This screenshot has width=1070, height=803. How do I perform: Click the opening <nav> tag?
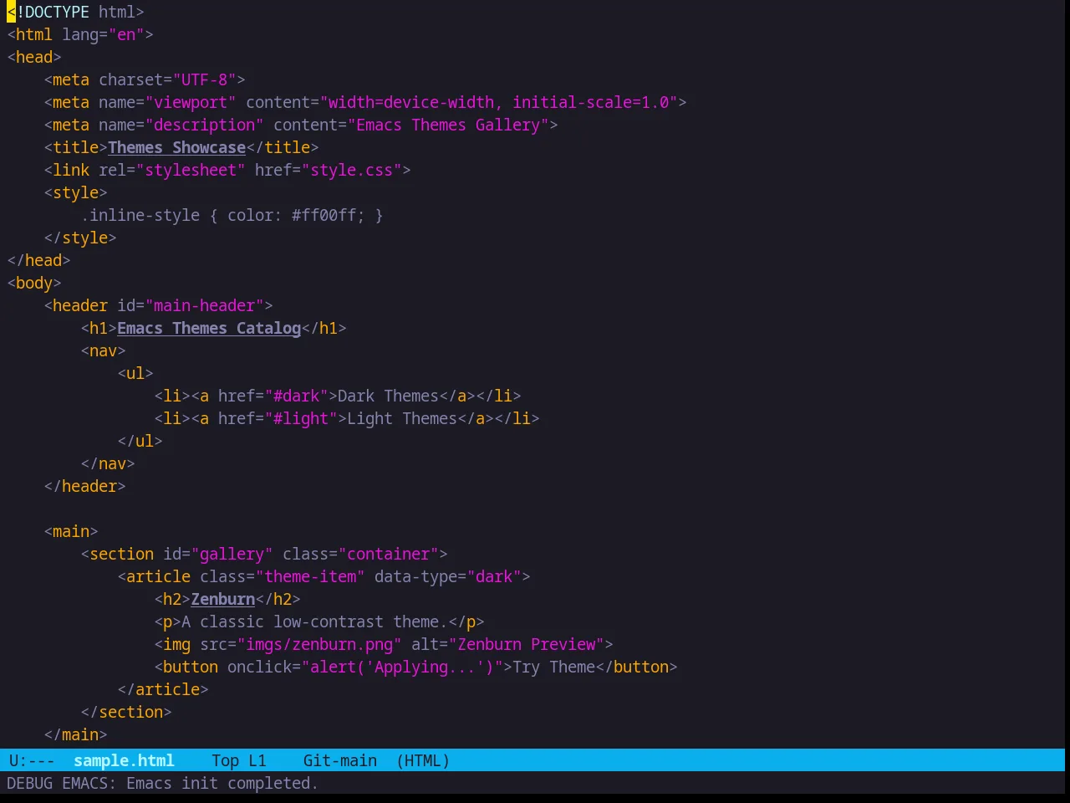(x=104, y=350)
